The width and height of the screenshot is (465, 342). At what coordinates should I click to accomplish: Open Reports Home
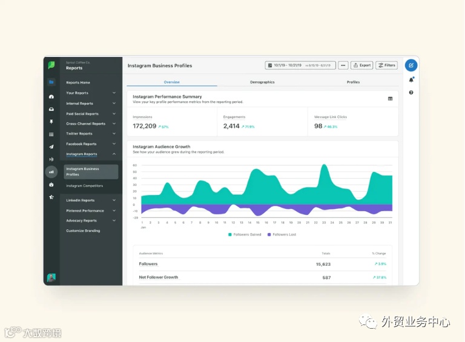[78, 82]
